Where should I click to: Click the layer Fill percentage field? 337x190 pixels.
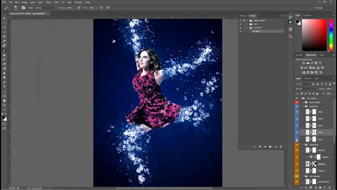(x=329, y=94)
